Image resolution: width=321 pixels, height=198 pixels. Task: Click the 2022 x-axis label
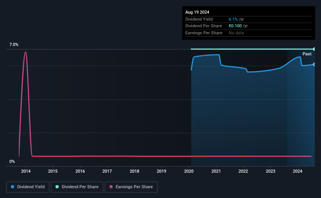pos(243,171)
